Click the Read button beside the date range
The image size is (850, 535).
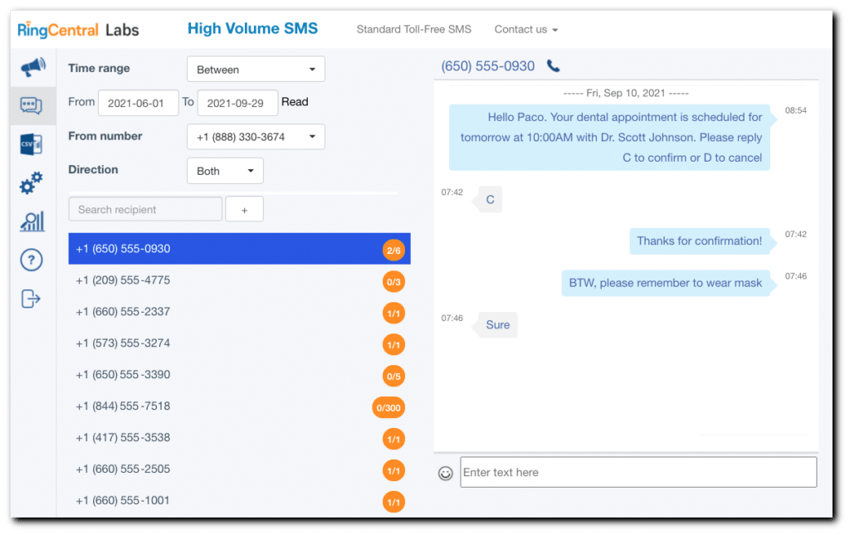(295, 102)
